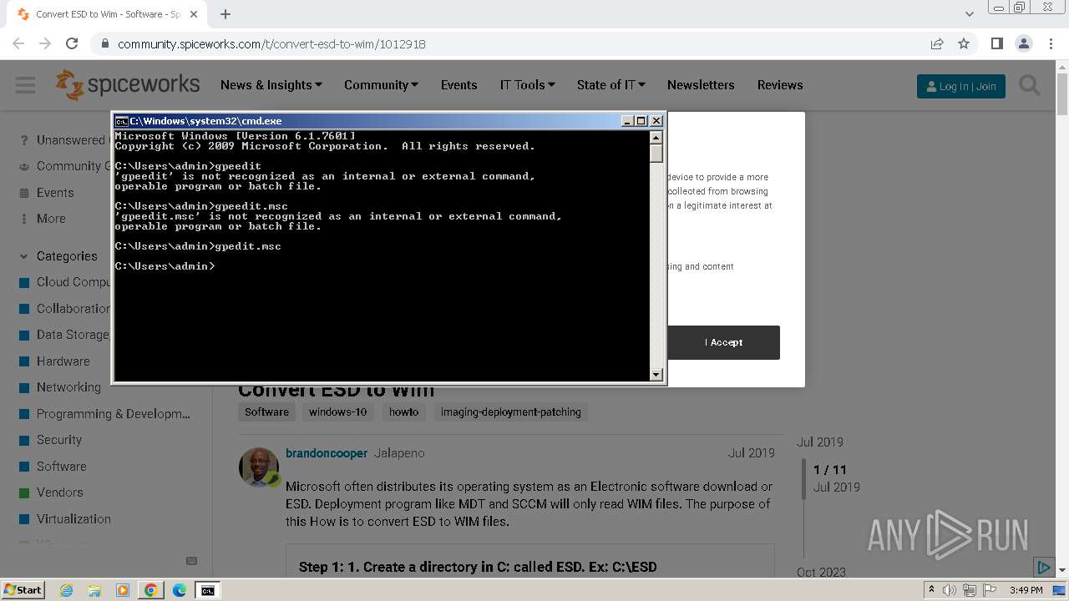Select the Virtualization category
The height and width of the screenshot is (601, 1069).
point(73,519)
